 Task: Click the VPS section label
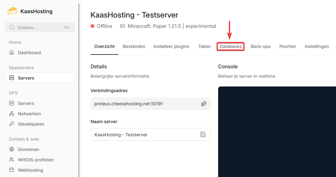point(13,93)
